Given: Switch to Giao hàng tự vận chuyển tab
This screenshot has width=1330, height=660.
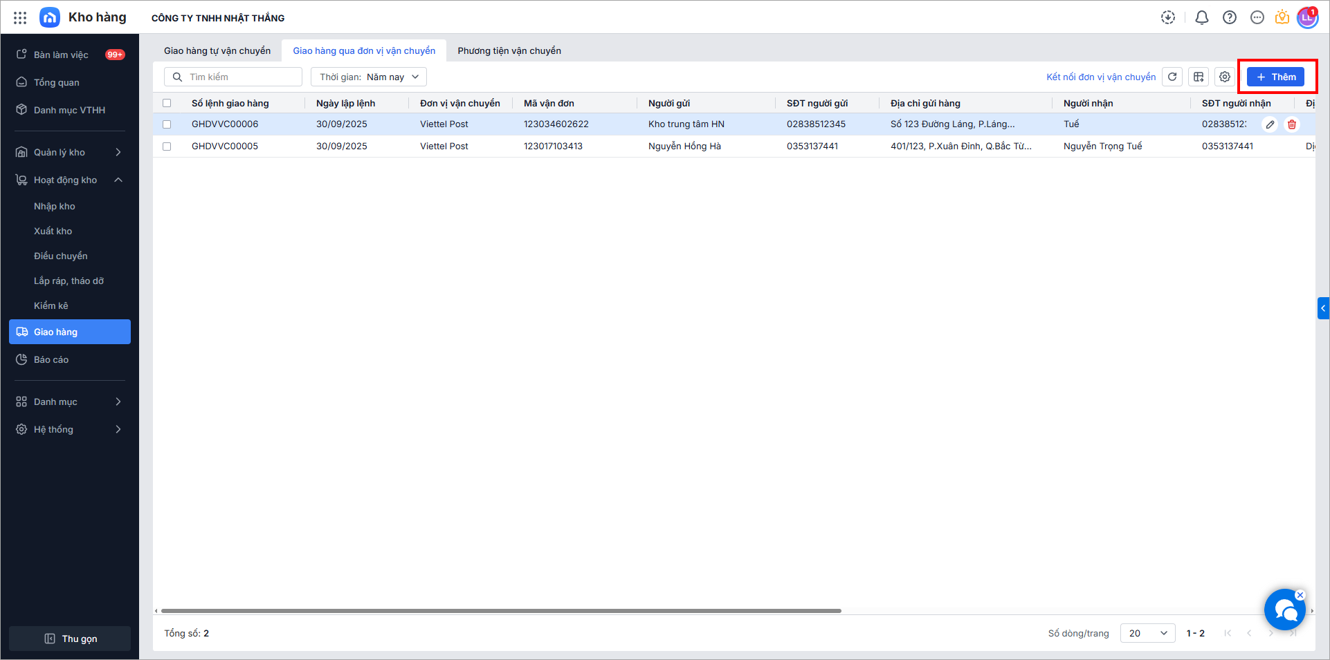Looking at the screenshot, I should [x=217, y=50].
